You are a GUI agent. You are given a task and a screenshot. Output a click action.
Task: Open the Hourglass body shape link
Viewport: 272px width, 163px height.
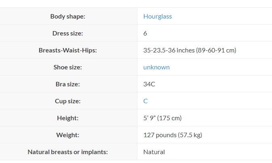[158, 17]
